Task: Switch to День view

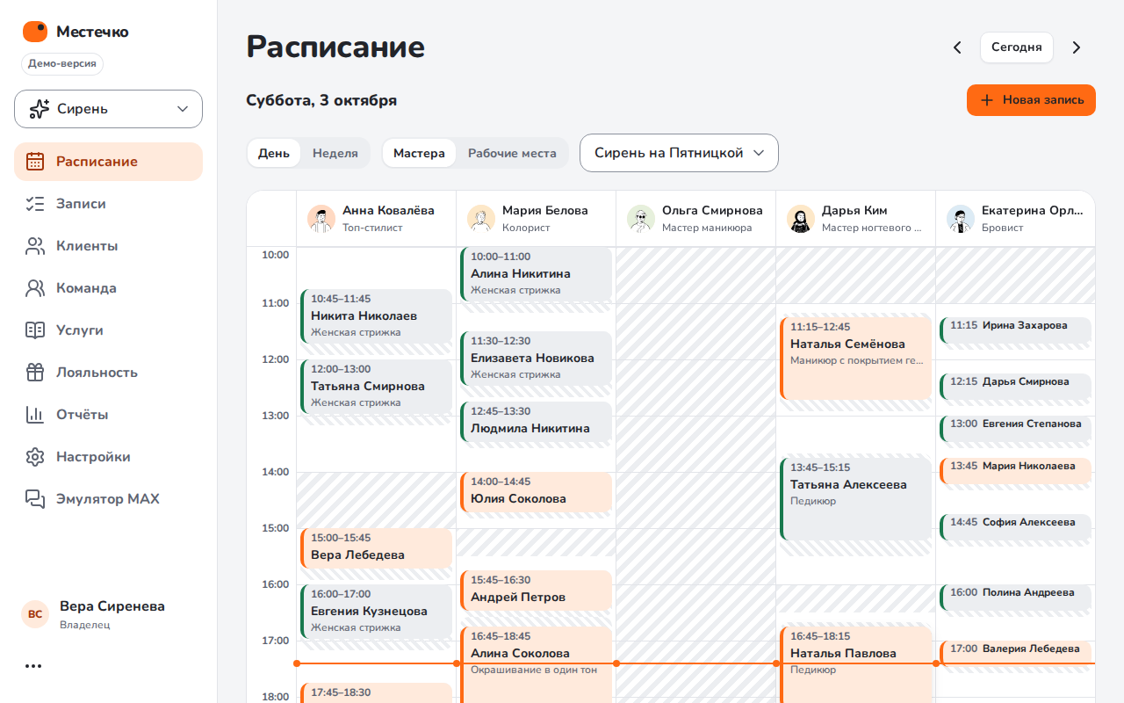Action: point(274,153)
